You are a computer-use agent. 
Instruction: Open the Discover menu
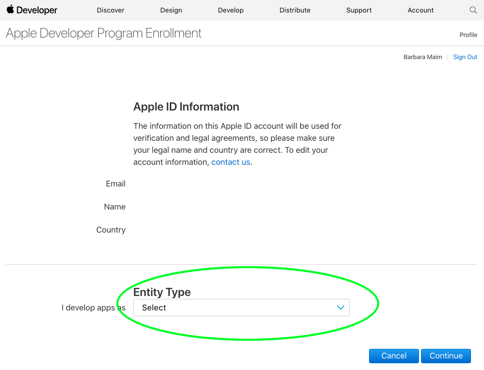pyautogui.click(x=111, y=10)
